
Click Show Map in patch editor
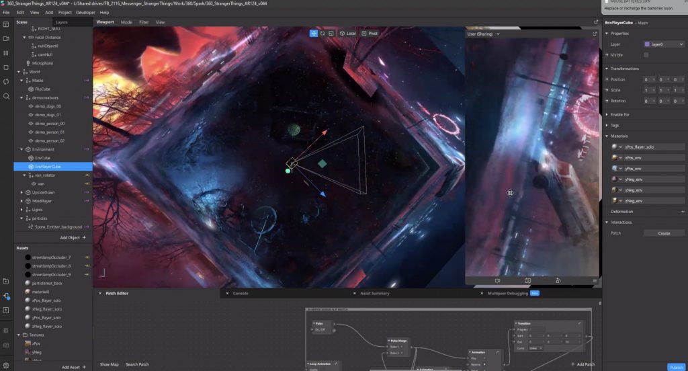pyautogui.click(x=110, y=364)
